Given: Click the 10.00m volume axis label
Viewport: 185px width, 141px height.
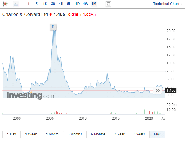Looking at the screenshot, I should click(x=172, y=109).
